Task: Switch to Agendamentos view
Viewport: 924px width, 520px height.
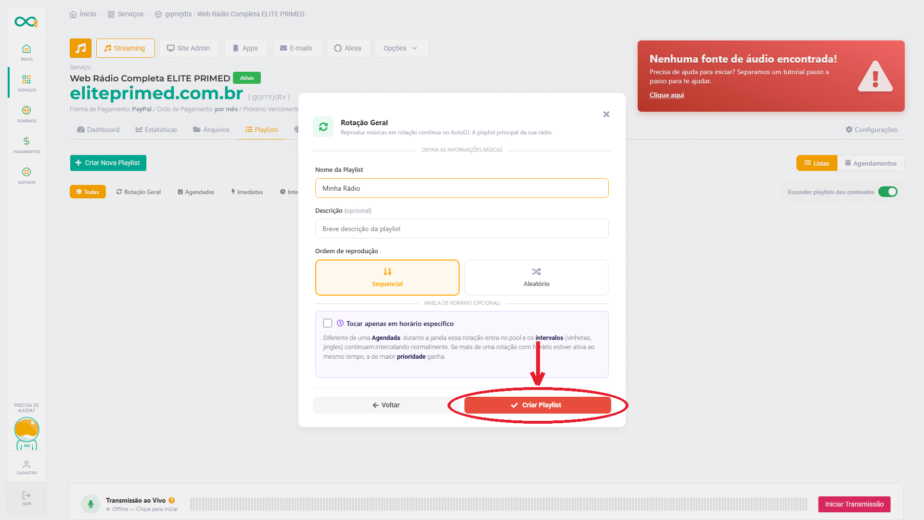Action: coord(871,163)
